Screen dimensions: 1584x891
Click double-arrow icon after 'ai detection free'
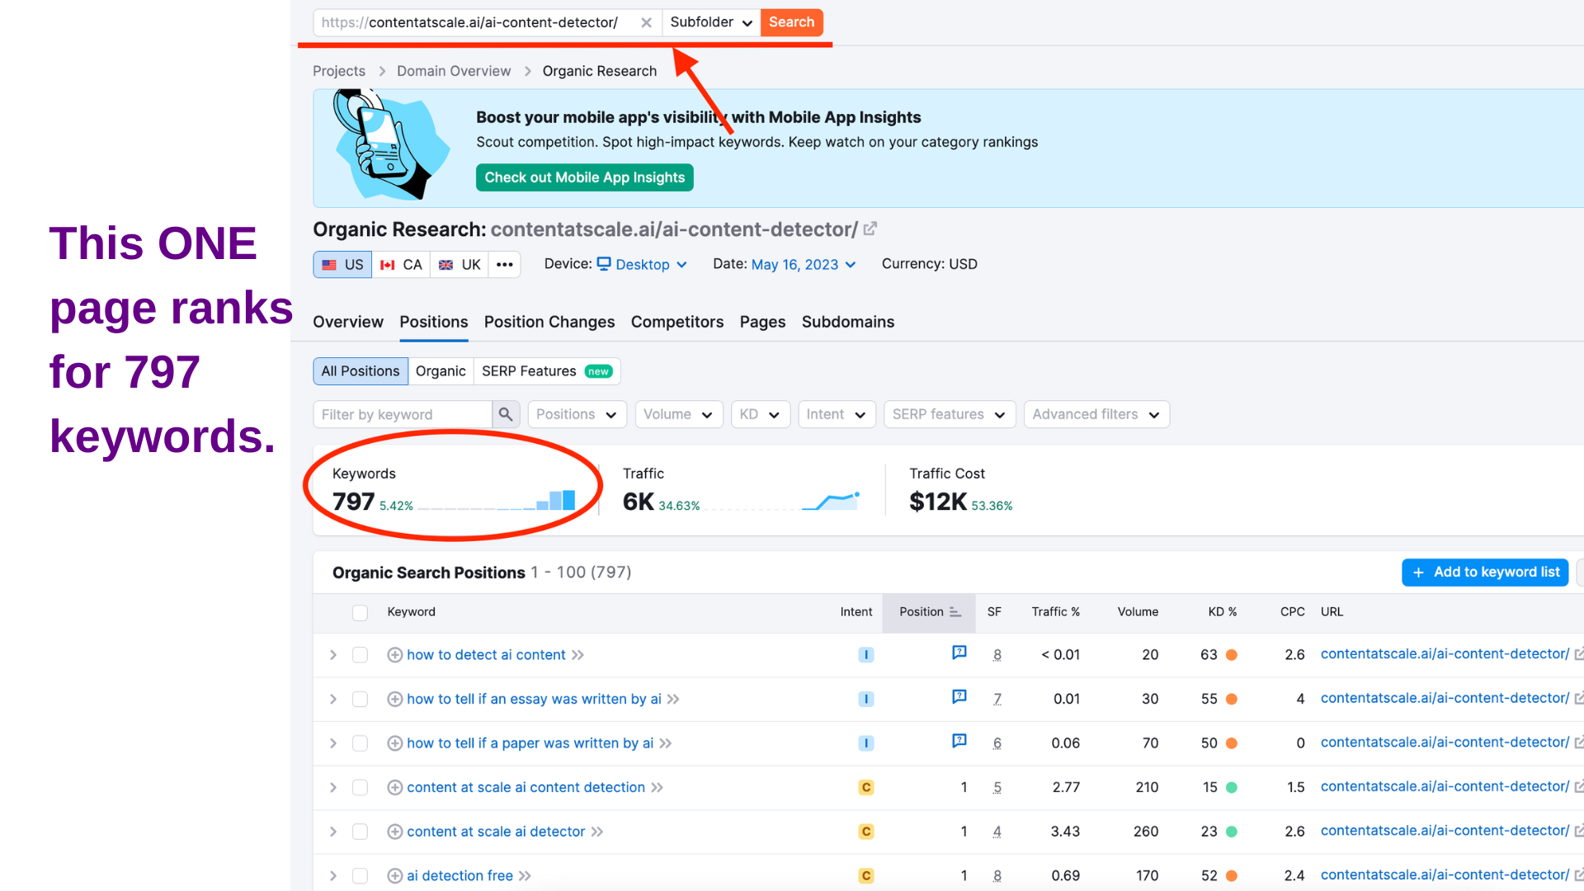tap(525, 876)
